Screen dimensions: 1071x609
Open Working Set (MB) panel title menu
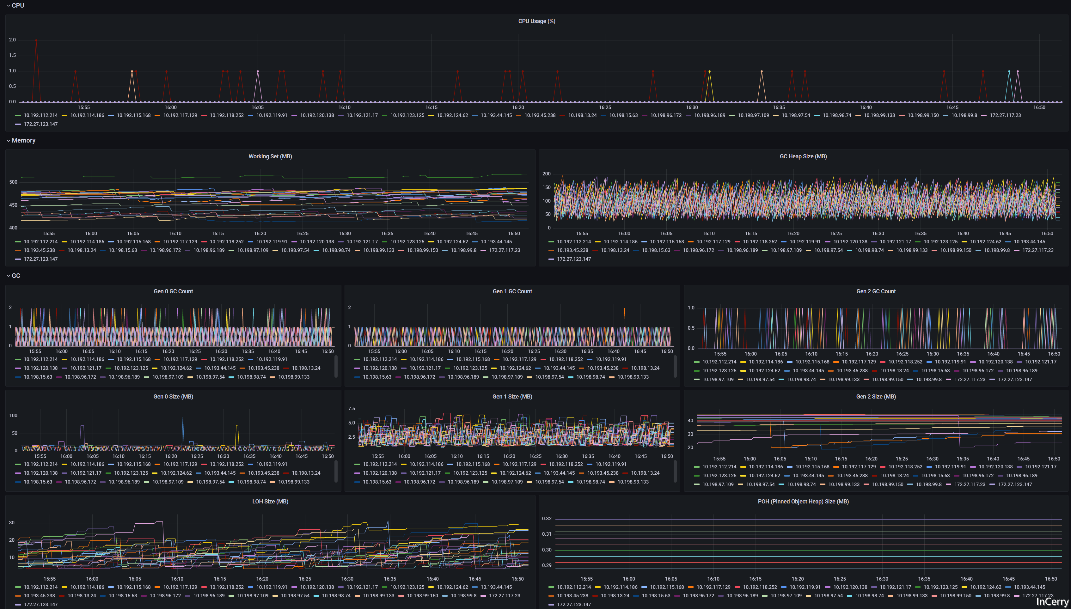pyautogui.click(x=270, y=156)
